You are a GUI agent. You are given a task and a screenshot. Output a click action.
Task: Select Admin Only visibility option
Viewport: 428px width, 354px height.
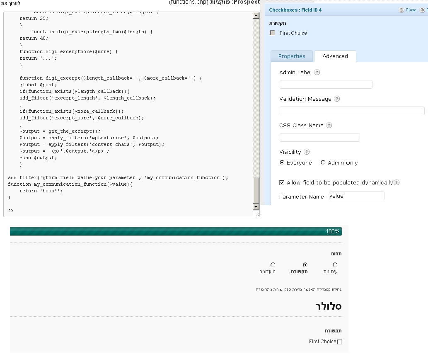tap(323, 162)
